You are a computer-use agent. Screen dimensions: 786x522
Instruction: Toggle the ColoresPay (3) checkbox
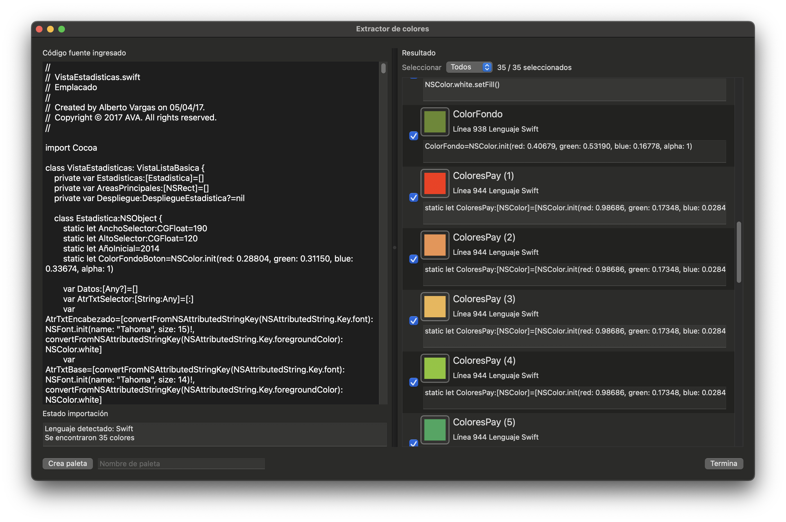click(x=413, y=321)
